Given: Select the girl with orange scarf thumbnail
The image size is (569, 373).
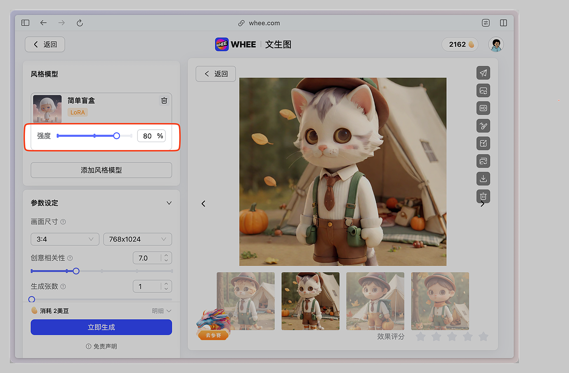Looking at the screenshot, I should (x=440, y=301).
